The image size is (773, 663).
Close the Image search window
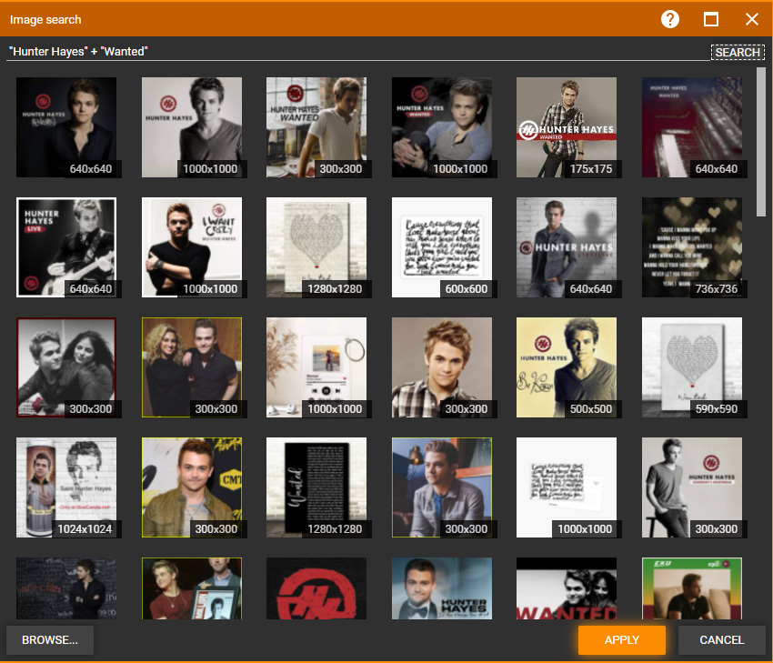pos(752,19)
